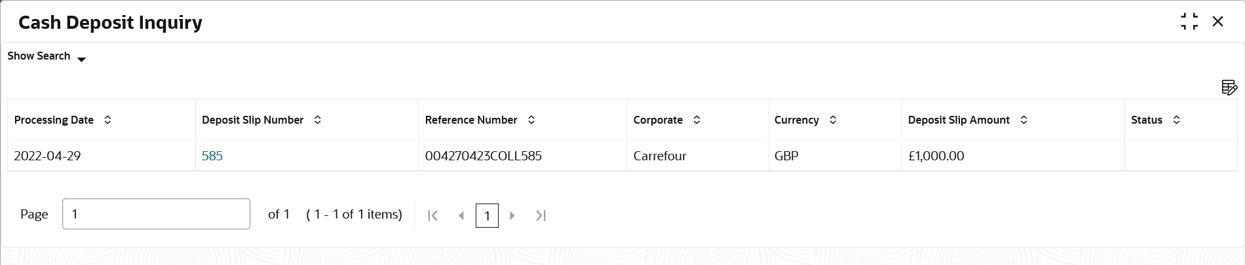Sort by Deposit Slip Number column
Screen dimensions: 1245x265
click(317, 120)
